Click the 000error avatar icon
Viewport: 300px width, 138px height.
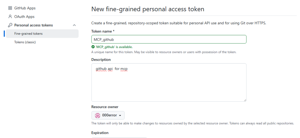pyautogui.click(x=97, y=115)
